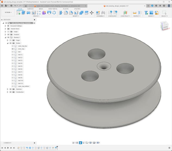Switch to the SURFACE tab
The width and height of the screenshot is (172, 151).
[30, 9]
